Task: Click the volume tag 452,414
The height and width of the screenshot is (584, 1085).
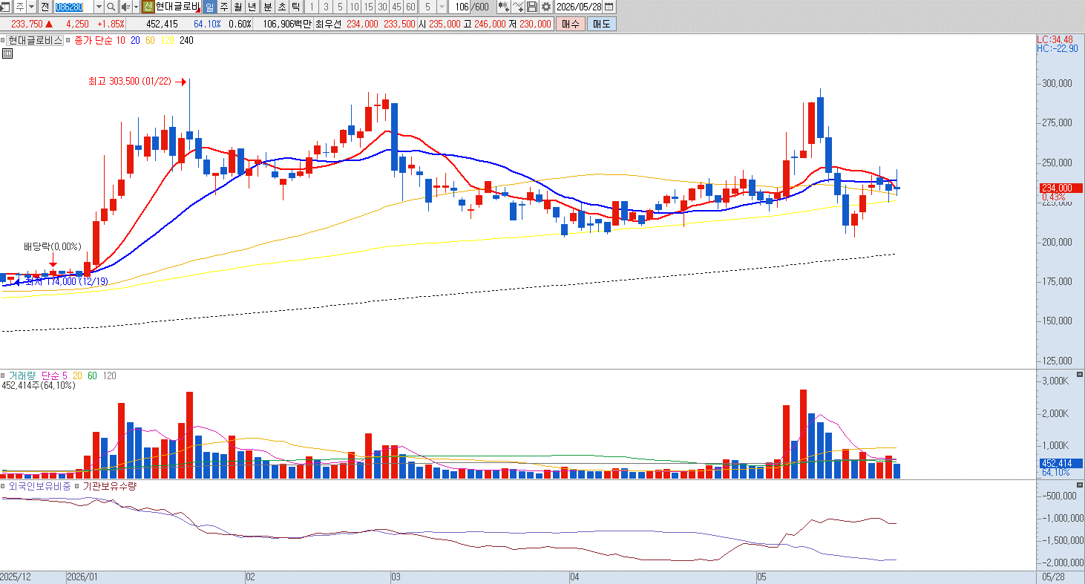Action: (1061, 463)
